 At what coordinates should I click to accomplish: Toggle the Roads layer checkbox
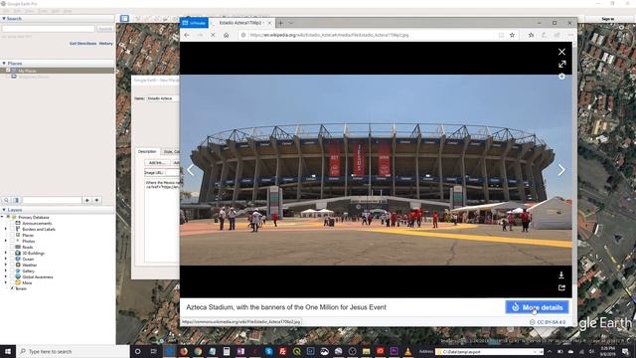(12, 247)
